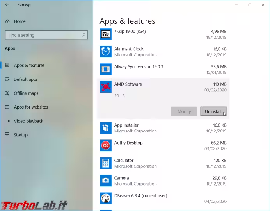Click the 66,2 MB size value
The height and width of the screenshot is (211, 270).
(218, 143)
